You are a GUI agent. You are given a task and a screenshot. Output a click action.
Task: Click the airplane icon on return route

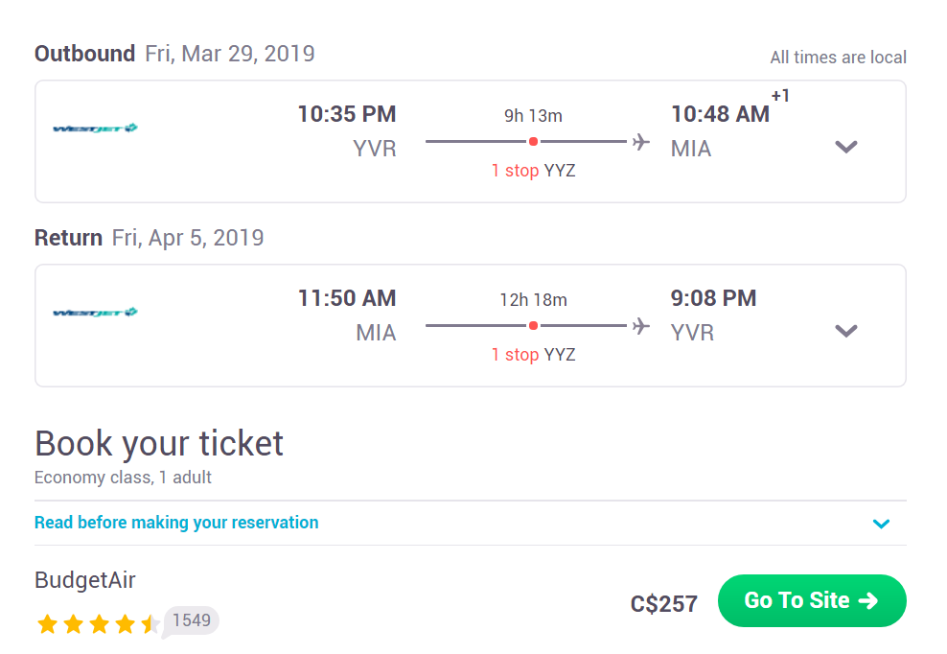(641, 326)
